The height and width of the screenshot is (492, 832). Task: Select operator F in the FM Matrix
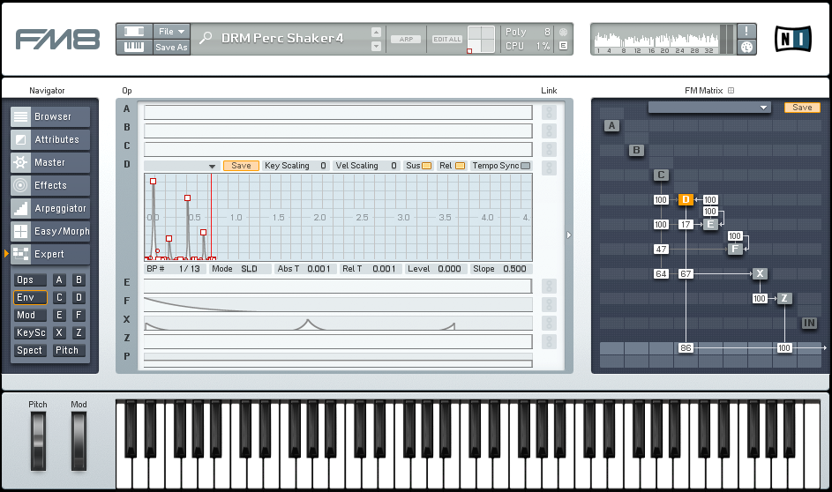click(x=735, y=249)
